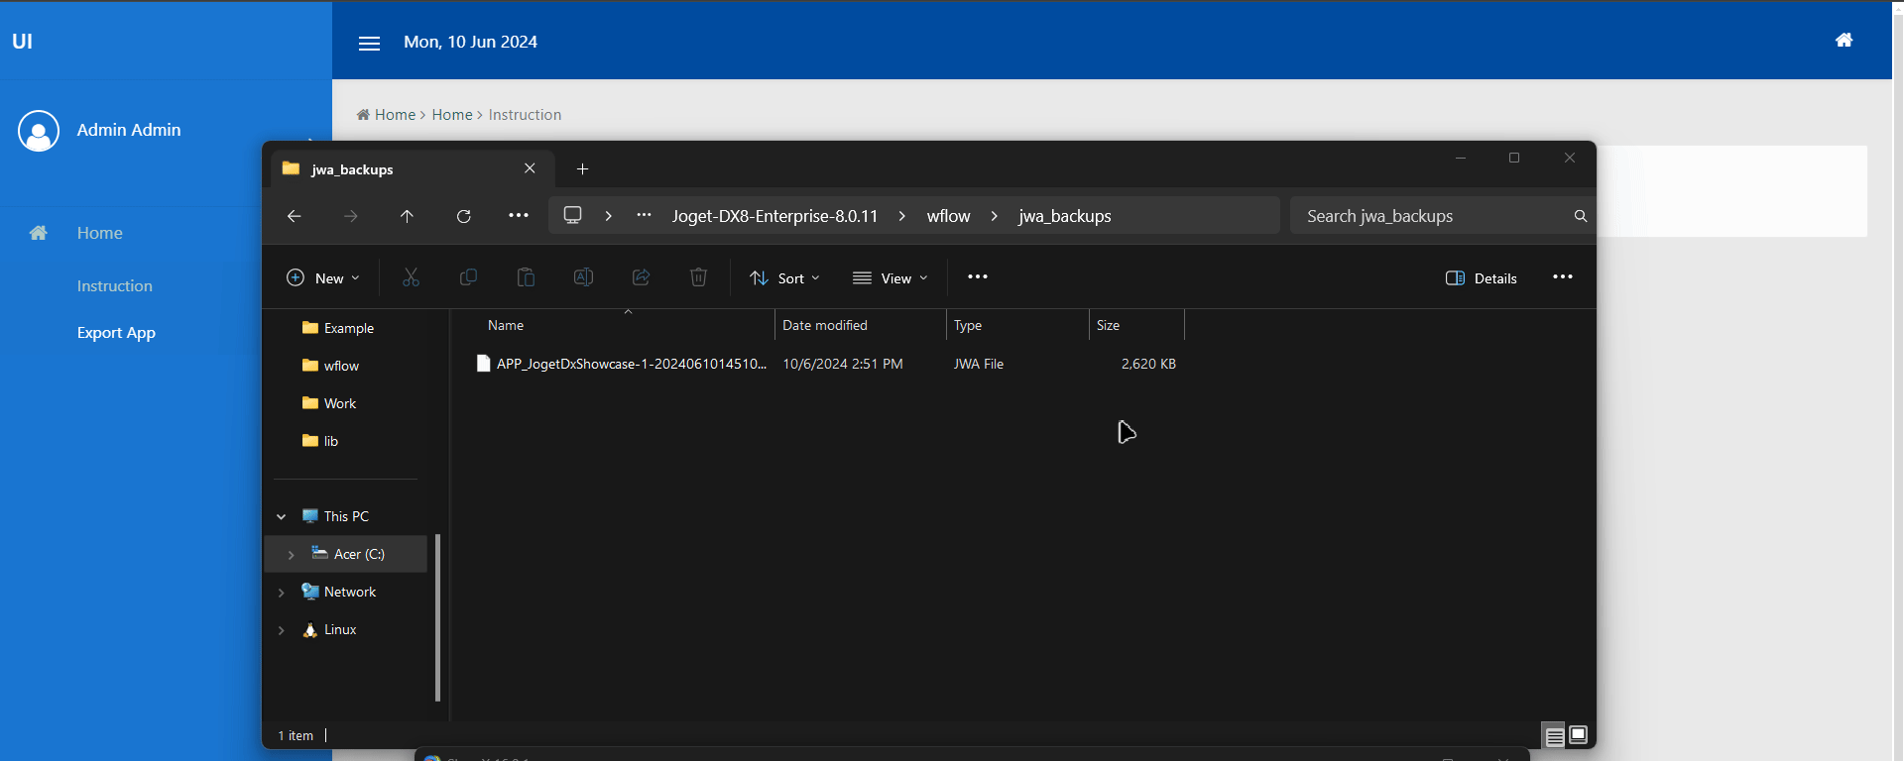
Task: Refresh the jwa_backups folder view
Action: click(x=463, y=216)
